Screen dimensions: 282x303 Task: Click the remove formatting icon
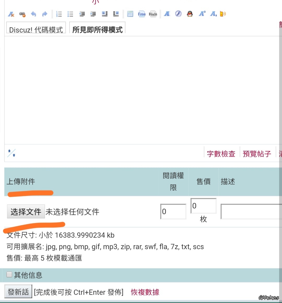point(11,14)
